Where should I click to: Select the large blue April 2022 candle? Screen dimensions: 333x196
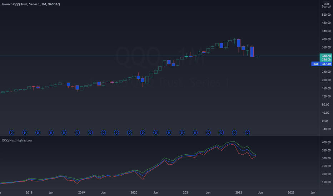(252, 52)
